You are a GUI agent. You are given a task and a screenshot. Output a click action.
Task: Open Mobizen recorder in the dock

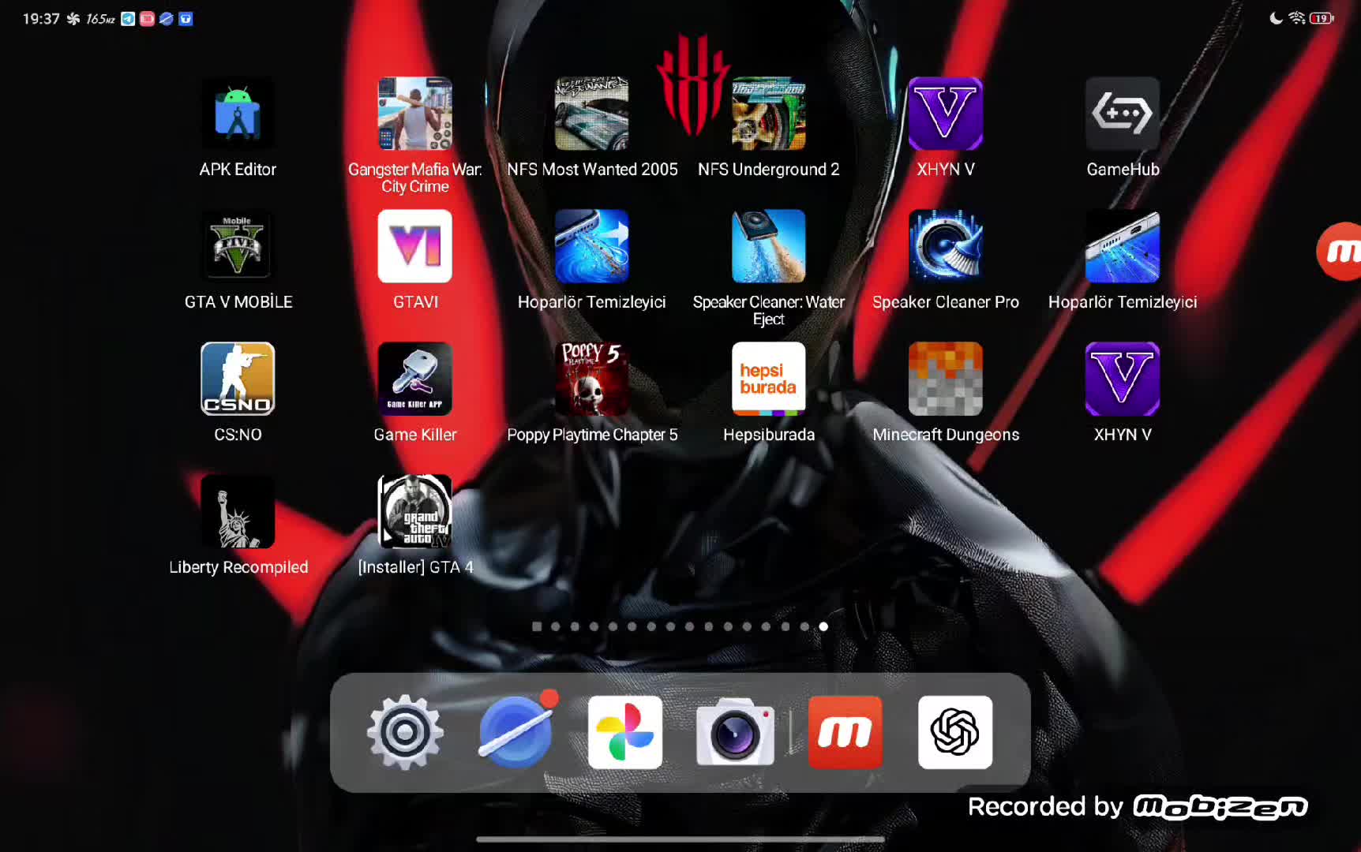coord(845,732)
